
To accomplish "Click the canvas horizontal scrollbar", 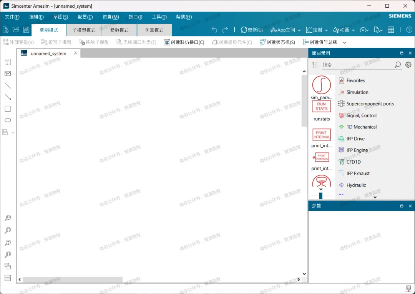I will coord(73,279).
